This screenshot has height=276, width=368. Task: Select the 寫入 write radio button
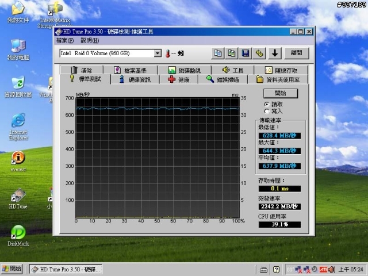[x=267, y=111]
